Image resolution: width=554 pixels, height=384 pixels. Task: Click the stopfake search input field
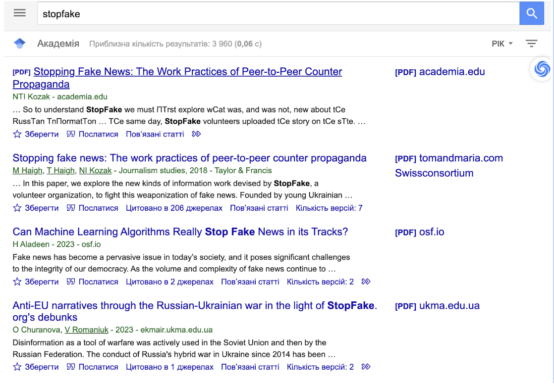pos(278,13)
